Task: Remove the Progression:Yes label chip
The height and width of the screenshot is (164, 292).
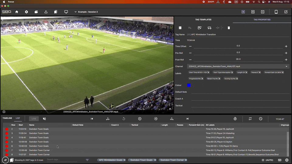Action: pos(202,79)
